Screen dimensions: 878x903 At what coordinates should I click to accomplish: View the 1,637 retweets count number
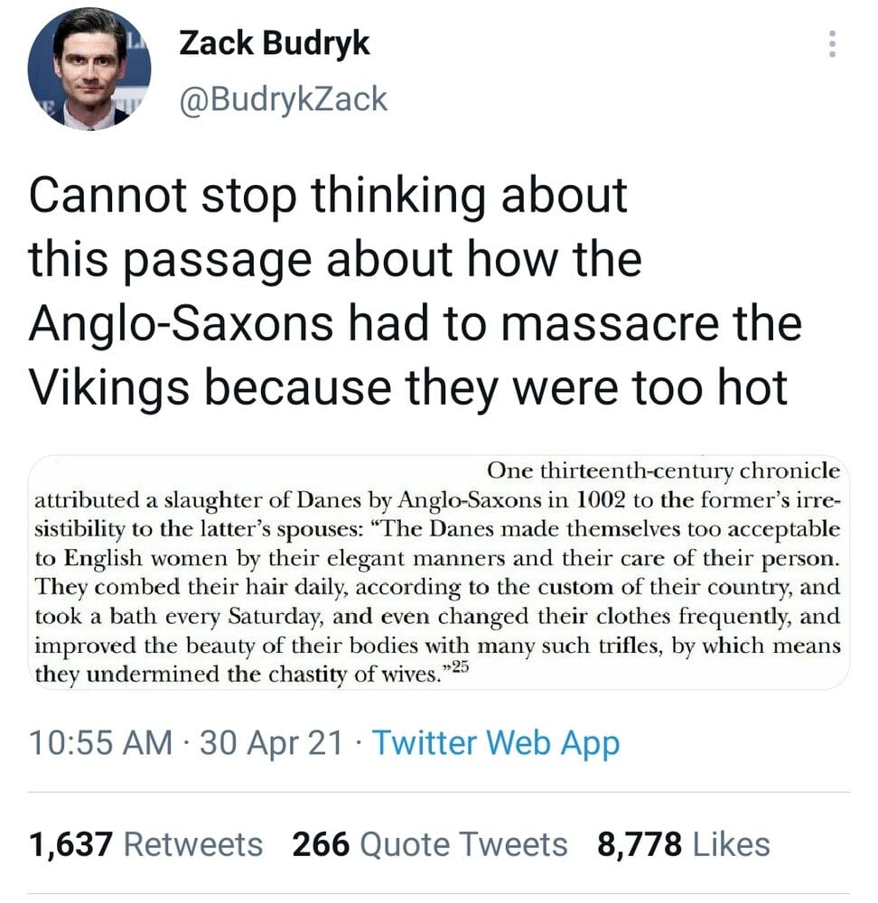pyautogui.click(x=70, y=844)
